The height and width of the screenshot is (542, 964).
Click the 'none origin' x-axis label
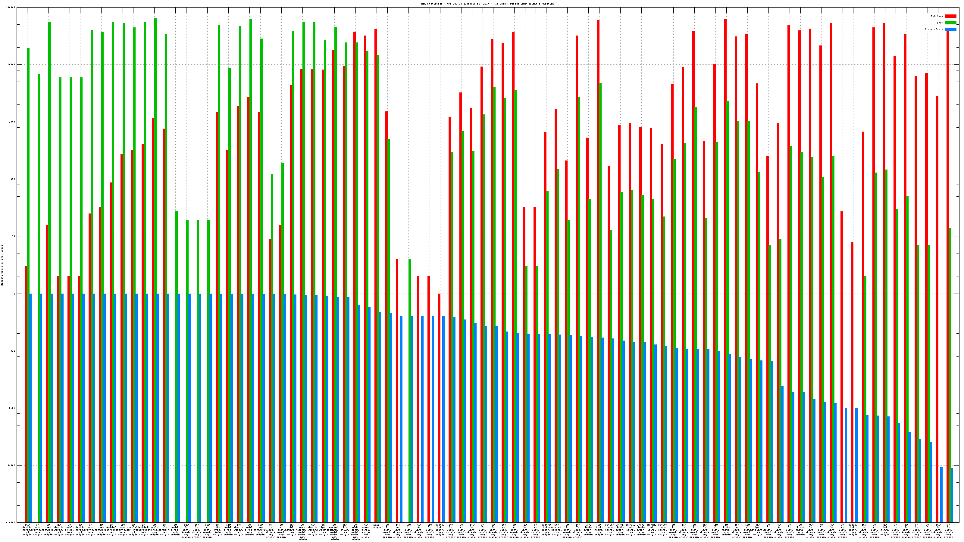pyautogui.click(x=377, y=526)
